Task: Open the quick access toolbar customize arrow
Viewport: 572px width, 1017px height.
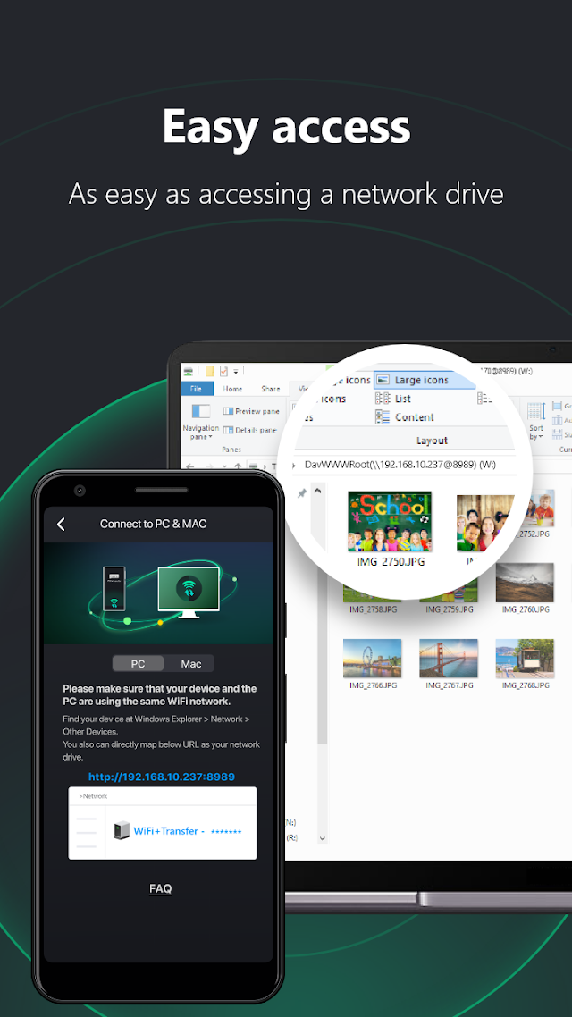Action: 236,372
